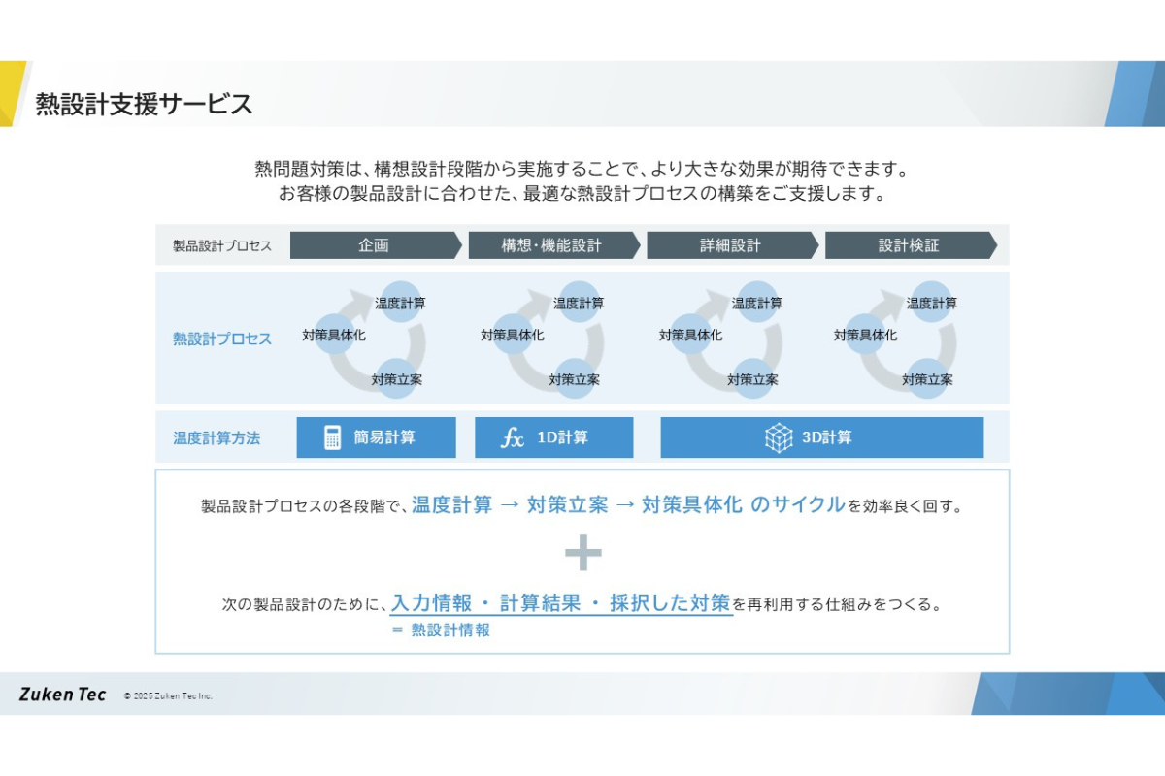The width and height of the screenshot is (1165, 776).
Task: Click the 3D cube icon beside 3D計算
Action: coord(779,437)
